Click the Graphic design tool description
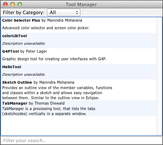The height and width of the screenshot is (145, 163). (54, 59)
